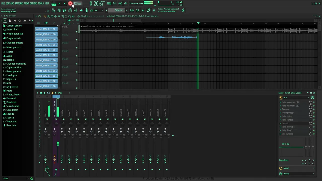Toggle Fruity delay 2 enable light
Screen dimensions: 322x181
(314, 130)
